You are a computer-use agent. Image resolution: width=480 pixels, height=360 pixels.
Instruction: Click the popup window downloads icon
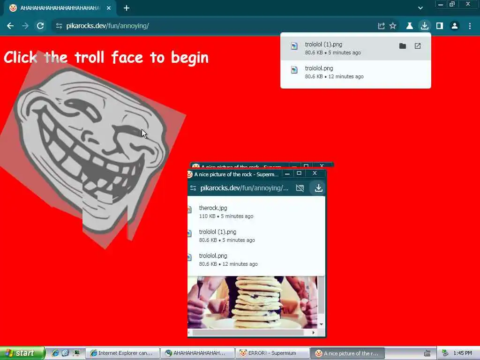point(318,188)
